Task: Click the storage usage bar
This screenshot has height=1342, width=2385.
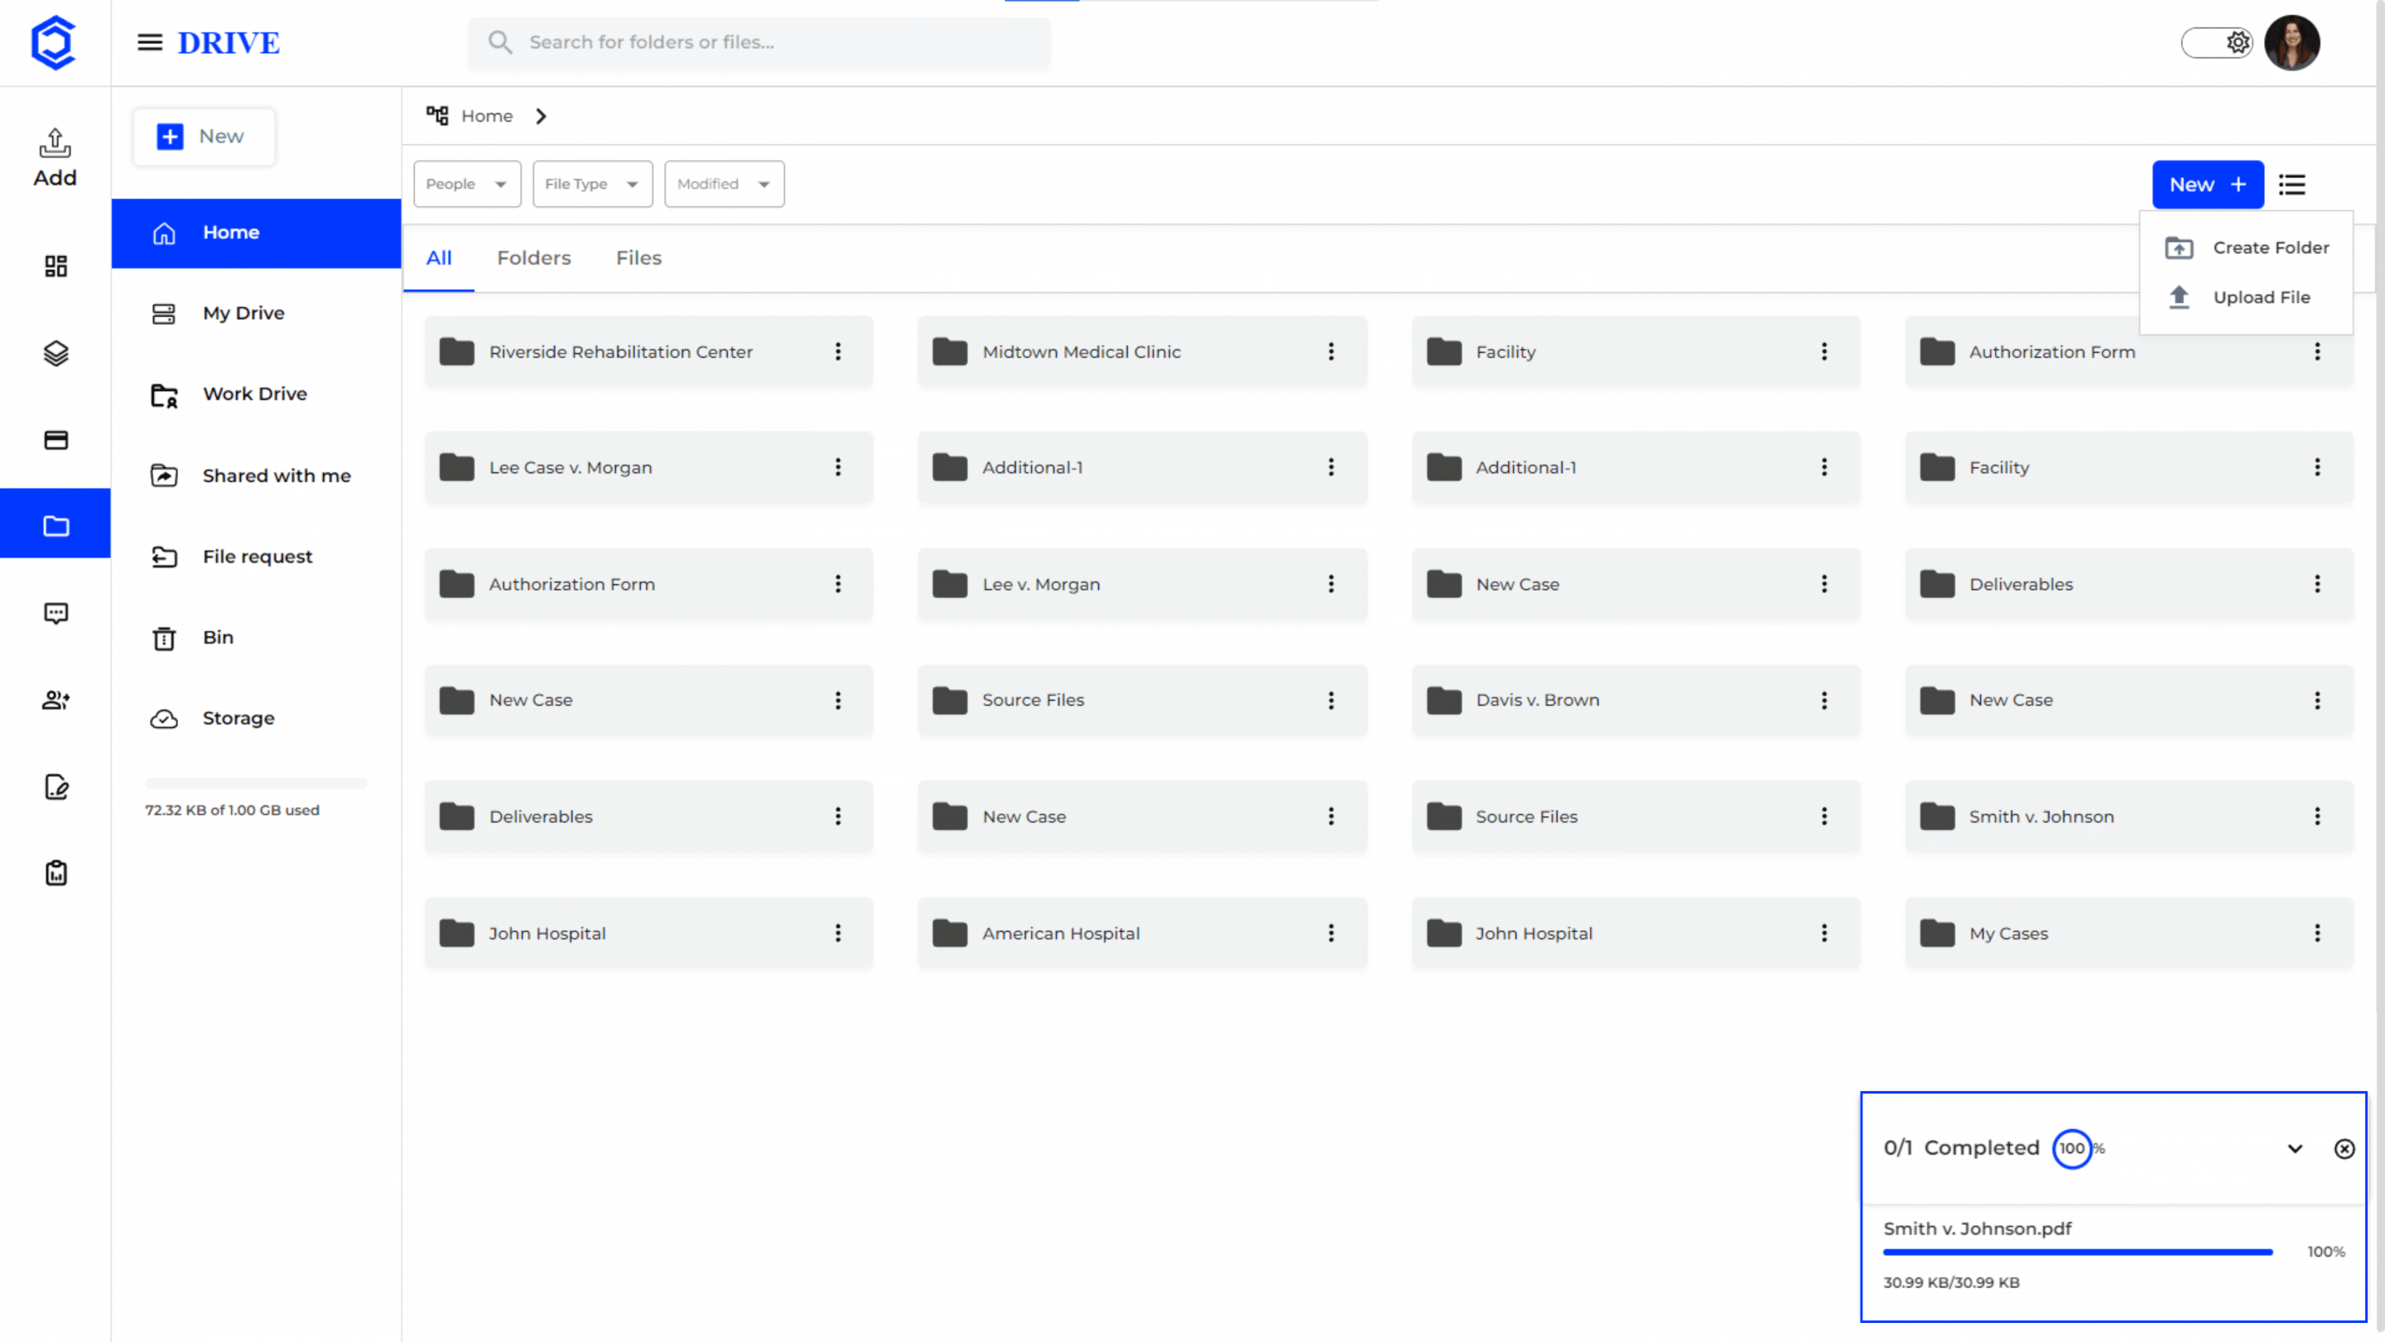Action: click(x=257, y=784)
